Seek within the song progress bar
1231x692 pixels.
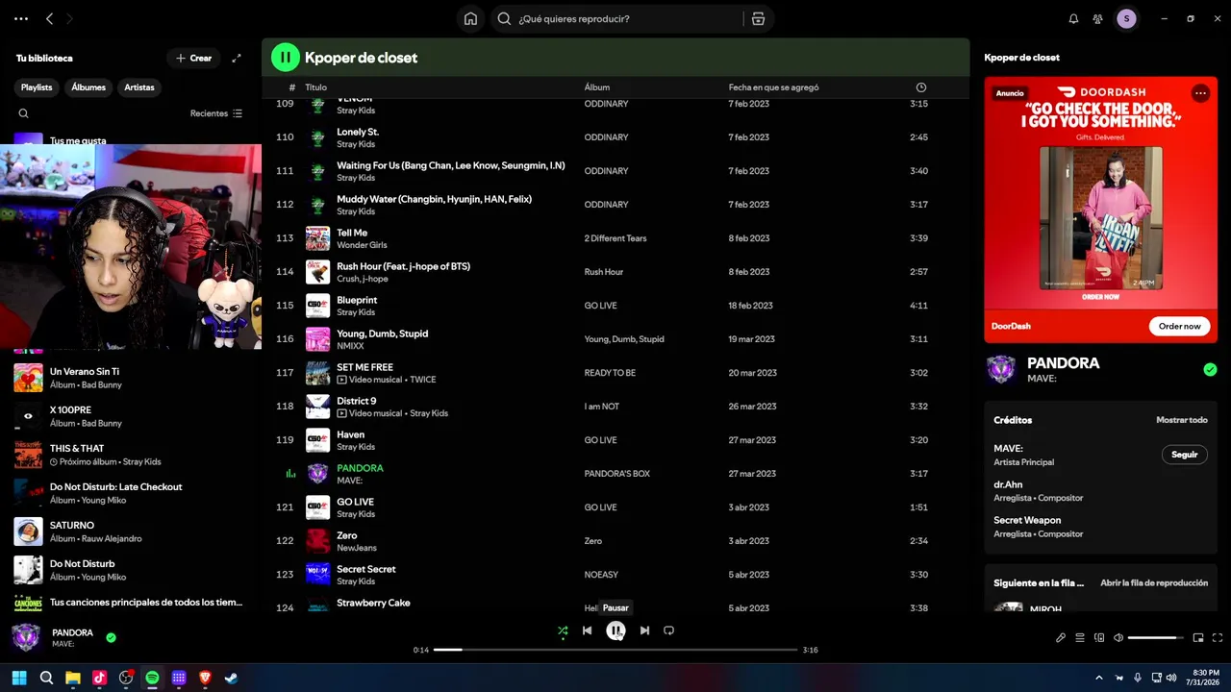coord(615,650)
